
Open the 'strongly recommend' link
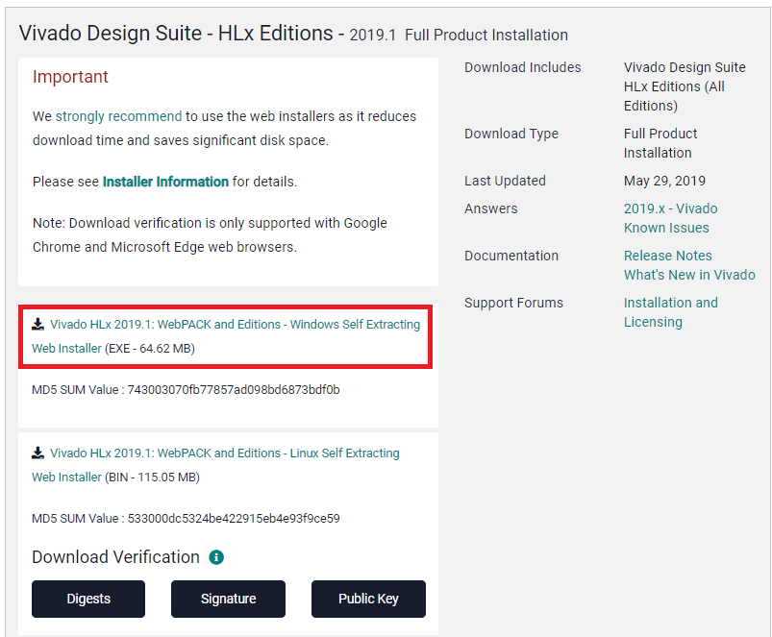coord(118,116)
